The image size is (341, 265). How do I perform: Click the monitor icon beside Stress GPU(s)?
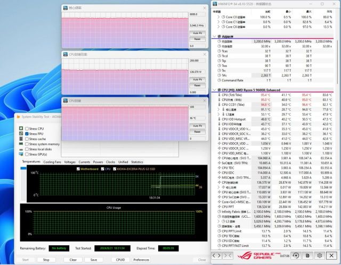tap(21, 154)
